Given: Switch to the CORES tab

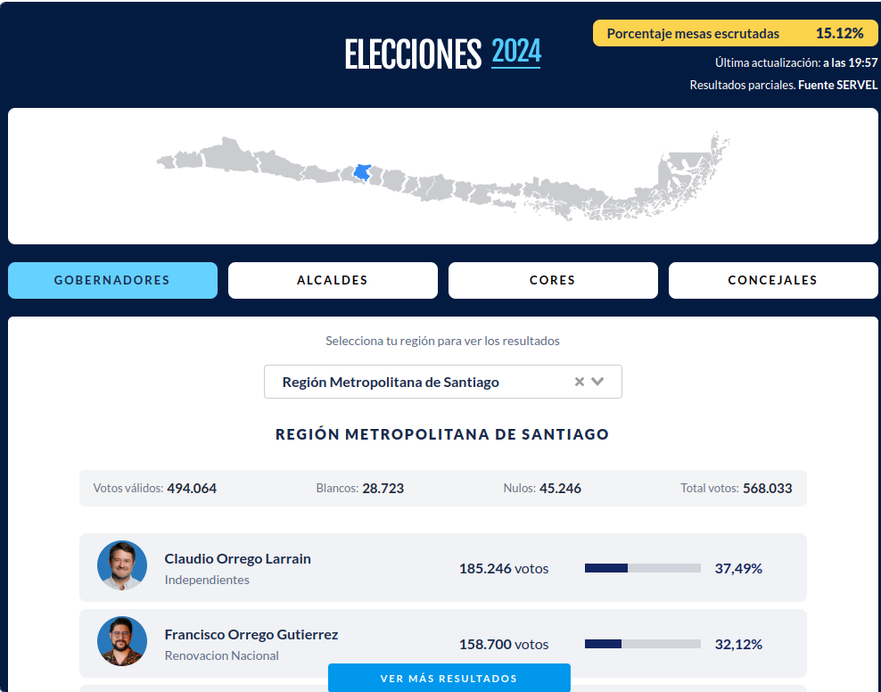Looking at the screenshot, I should tap(553, 280).
